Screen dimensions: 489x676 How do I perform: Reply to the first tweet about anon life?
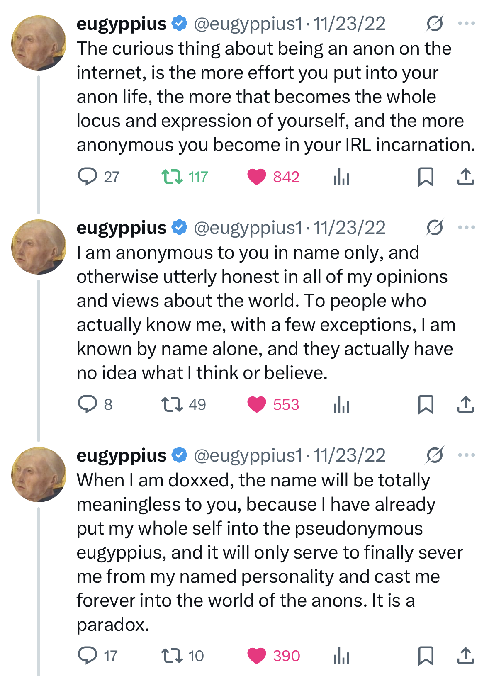[x=88, y=177]
